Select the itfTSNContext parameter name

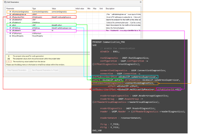point(17,33)
